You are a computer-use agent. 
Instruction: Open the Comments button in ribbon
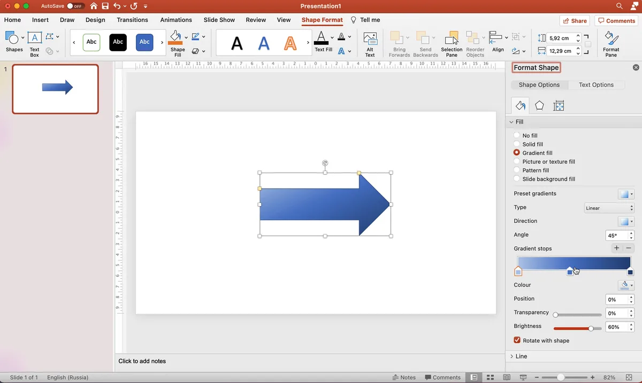click(617, 21)
